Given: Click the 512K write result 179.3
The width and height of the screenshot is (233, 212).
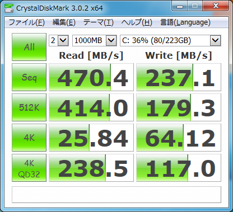Looking at the screenshot, I should pos(179,107).
